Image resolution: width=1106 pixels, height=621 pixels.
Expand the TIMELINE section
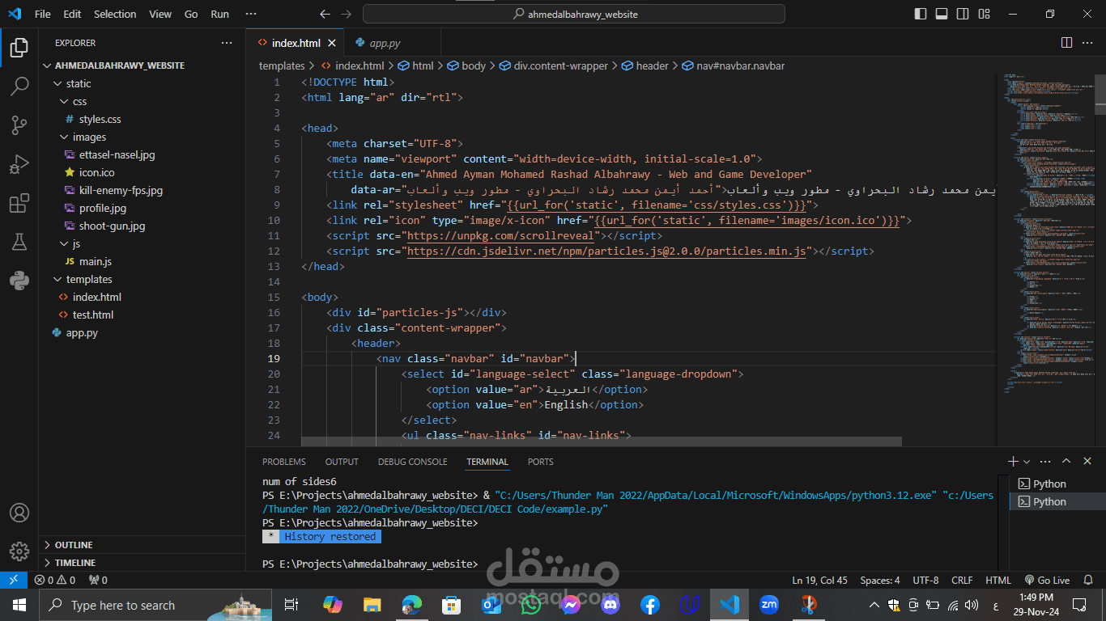pos(142,563)
